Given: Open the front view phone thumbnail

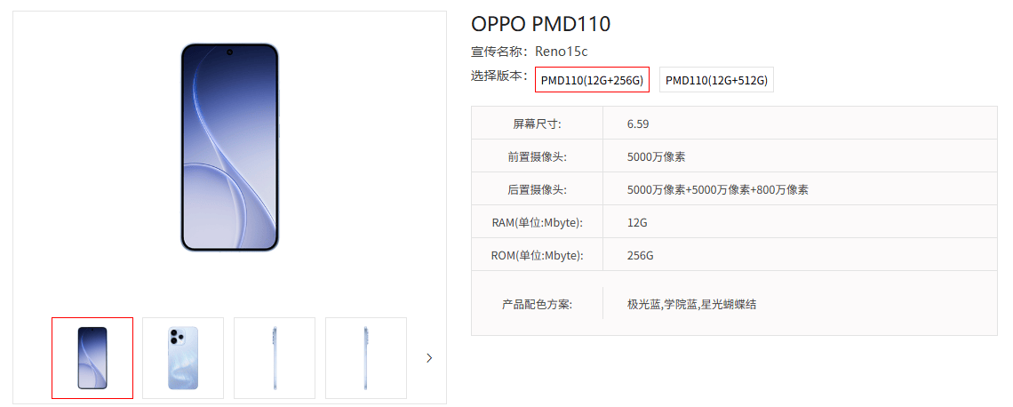Looking at the screenshot, I should pos(92,358).
